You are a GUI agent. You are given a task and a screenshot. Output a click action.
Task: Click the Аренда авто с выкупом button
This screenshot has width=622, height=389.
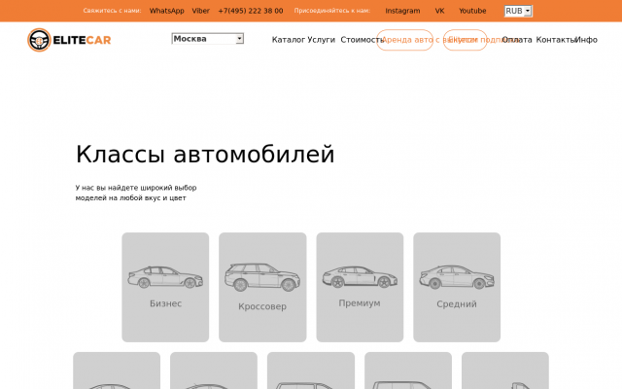[404, 40]
